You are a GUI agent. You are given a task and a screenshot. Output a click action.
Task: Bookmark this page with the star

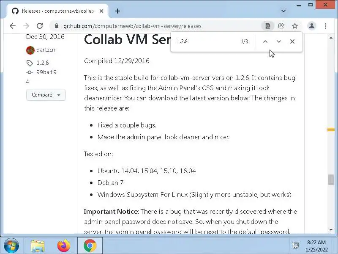[x=294, y=26]
